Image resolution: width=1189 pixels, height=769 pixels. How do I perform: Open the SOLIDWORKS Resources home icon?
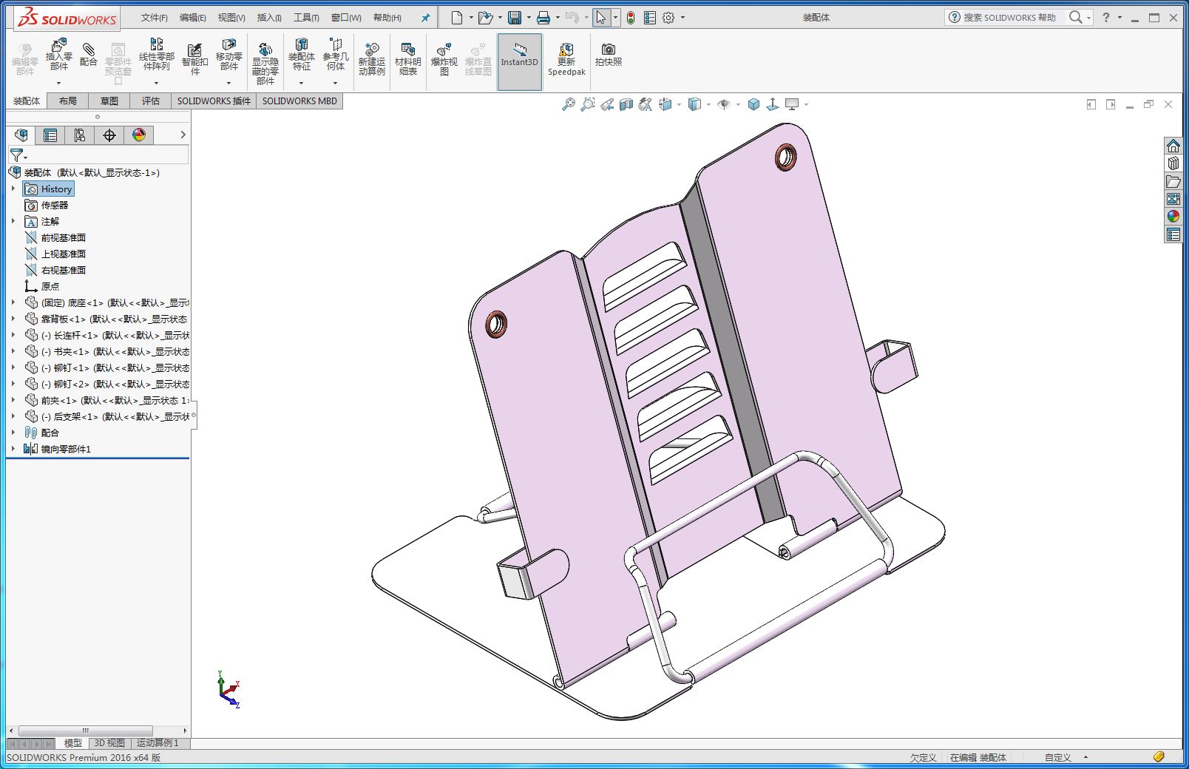tap(1173, 146)
